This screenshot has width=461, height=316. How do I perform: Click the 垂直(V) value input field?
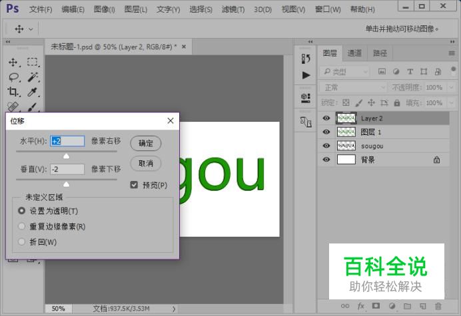pos(67,169)
